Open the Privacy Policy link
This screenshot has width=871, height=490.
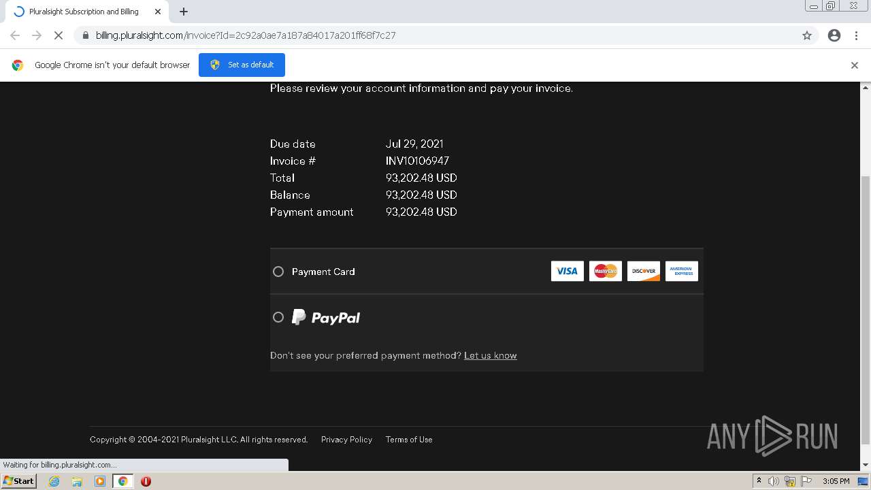point(346,440)
